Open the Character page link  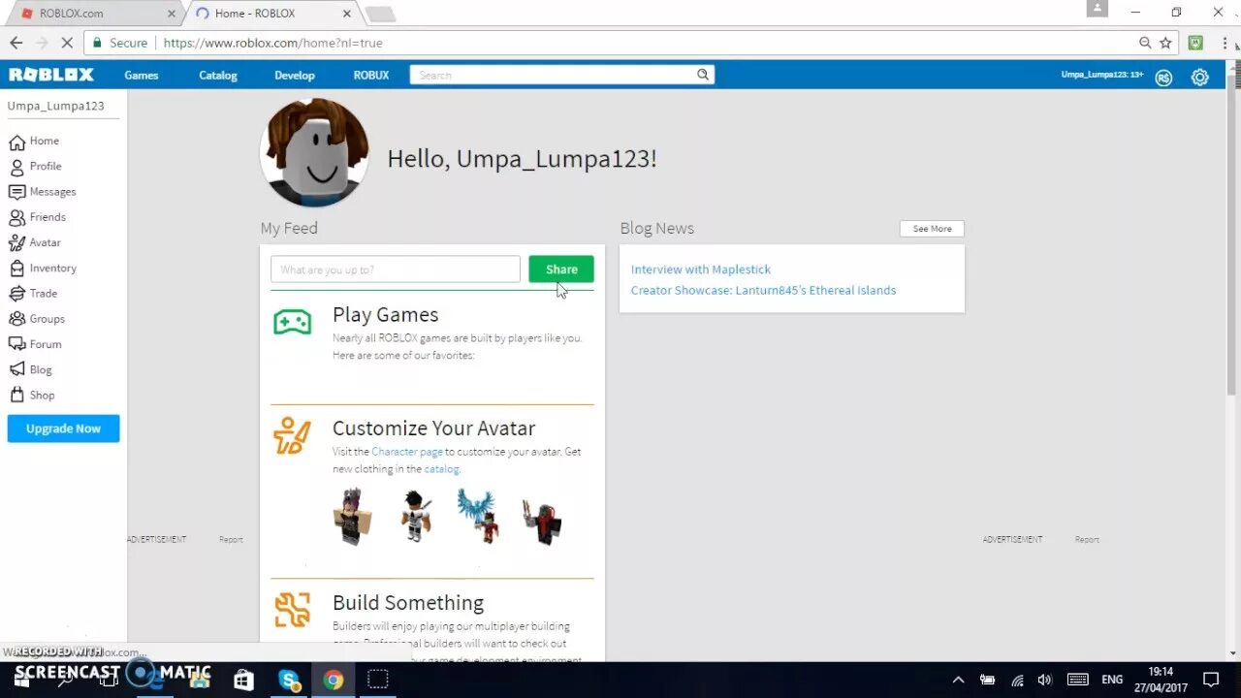(407, 452)
